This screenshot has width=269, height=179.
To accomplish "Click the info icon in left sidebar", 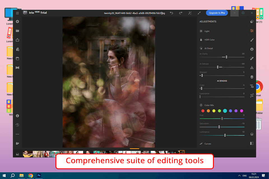I will pos(17,116).
